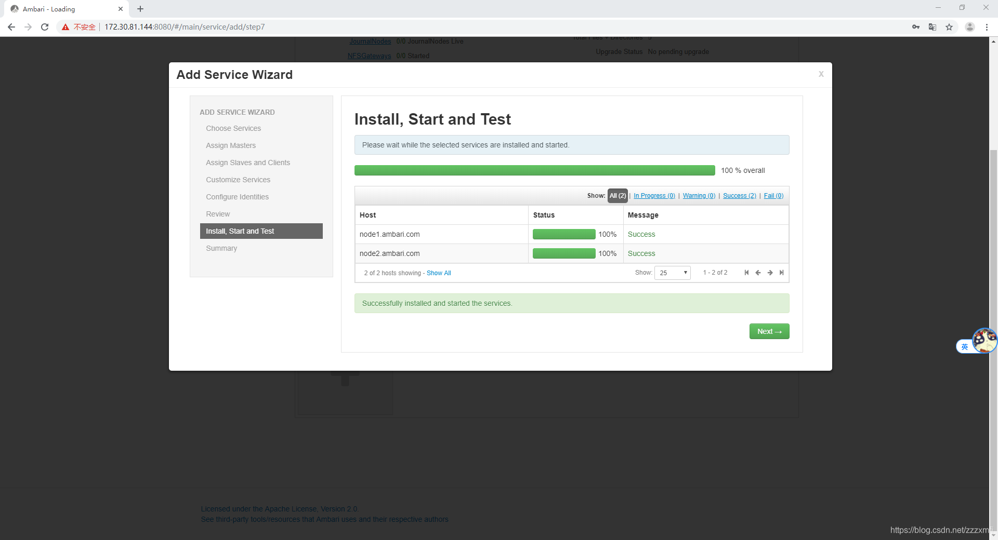This screenshot has height=540, width=998.
Task: Open Success message for node1.ambari.com
Action: tap(641, 234)
